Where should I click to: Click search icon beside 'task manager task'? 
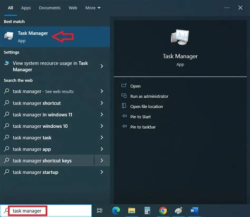pyautogui.click(x=6, y=137)
